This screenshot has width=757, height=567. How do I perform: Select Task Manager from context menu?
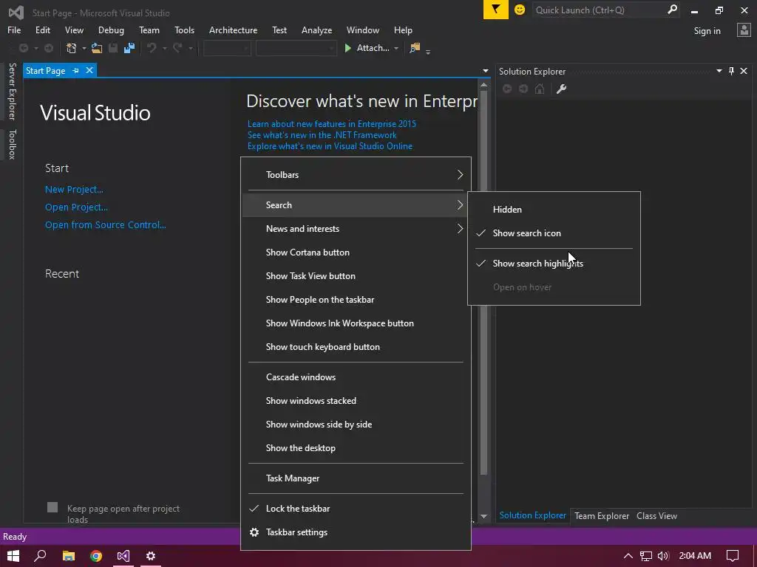(356, 478)
